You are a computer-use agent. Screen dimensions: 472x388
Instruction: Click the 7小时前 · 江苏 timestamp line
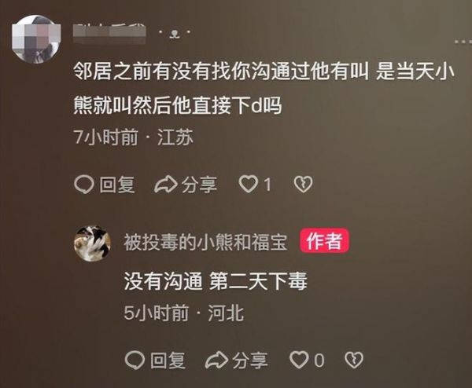click(x=134, y=137)
